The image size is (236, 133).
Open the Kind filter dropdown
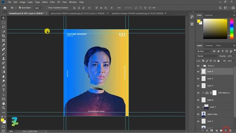204,51
